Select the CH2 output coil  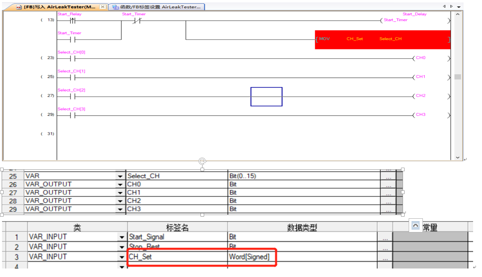[420, 96]
